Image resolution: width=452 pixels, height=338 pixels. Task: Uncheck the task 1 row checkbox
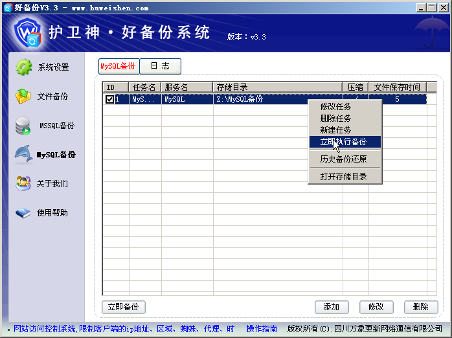pyautogui.click(x=109, y=100)
